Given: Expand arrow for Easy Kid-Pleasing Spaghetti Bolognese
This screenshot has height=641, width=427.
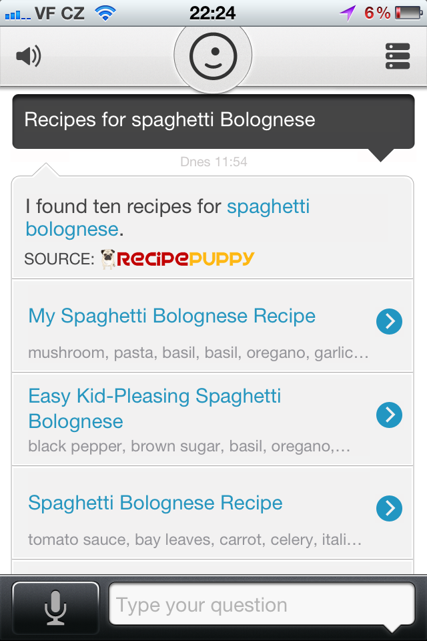Looking at the screenshot, I should (x=389, y=415).
